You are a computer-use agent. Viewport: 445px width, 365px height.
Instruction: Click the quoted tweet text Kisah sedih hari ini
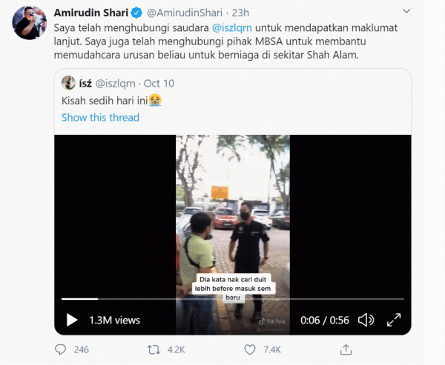[104, 100]
